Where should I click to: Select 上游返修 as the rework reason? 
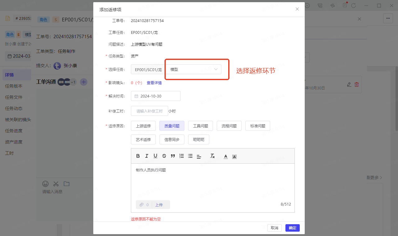pyautogui.click(x=143, y=126)
